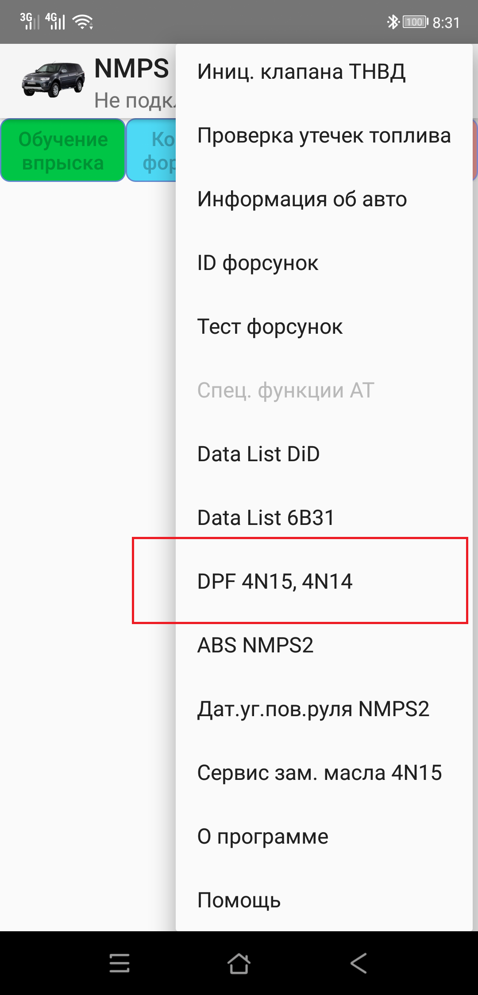
Task: Tap the Wi-Fi status bar icon
Action: (83, 21)
